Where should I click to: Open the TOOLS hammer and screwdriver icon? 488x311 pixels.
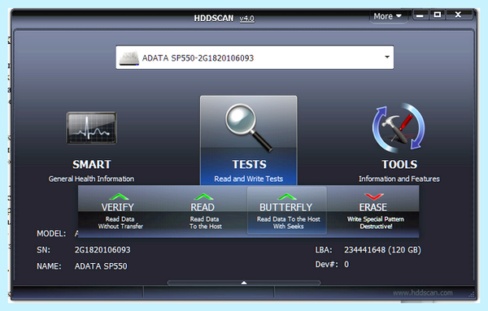(399, 127)
